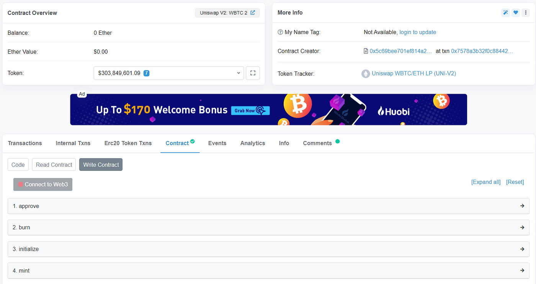Click the My Name Tag: label
Screen dimensions: 536x284
302,32
